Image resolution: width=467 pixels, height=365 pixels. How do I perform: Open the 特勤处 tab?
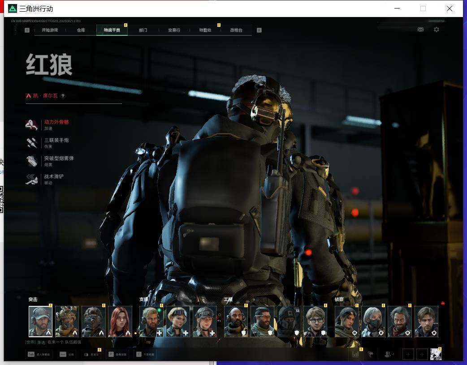click(205, 30)
